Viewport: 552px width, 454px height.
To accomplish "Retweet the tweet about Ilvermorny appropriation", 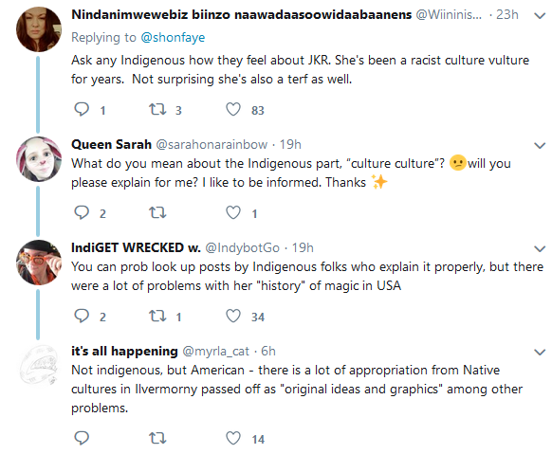I will [x=157, y=438].
